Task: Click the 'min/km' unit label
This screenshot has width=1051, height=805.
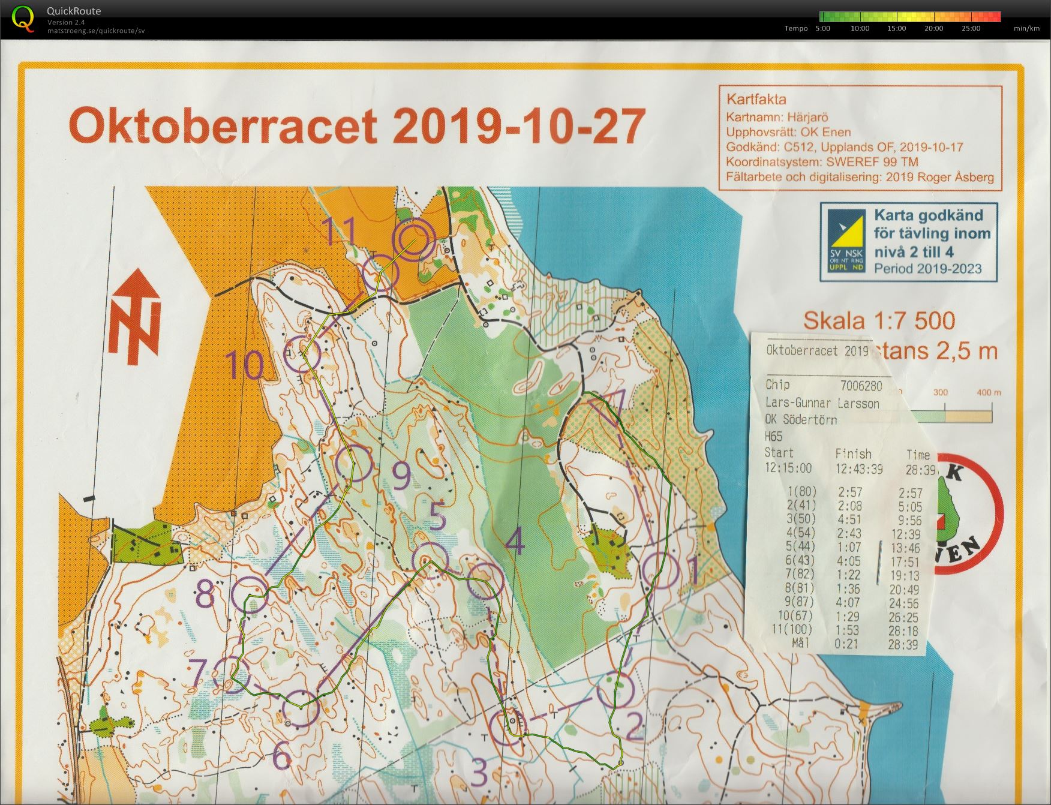Action: click(1026, 28)
